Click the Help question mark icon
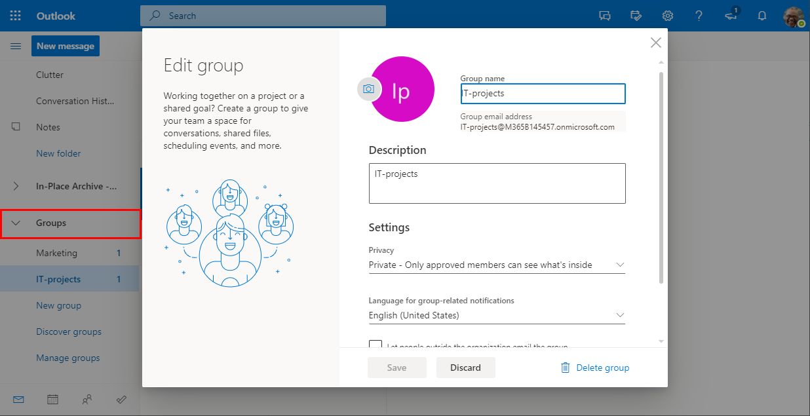The image size is (810, 416). [699, 16]
